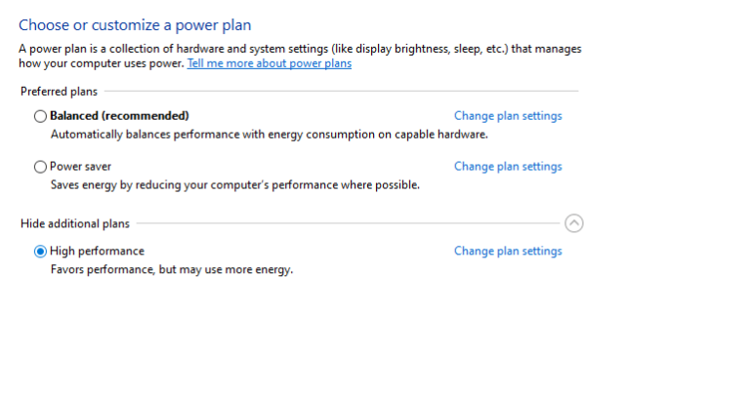Select the Balanced (recommended) radio button
Screen dimensions: 750x393
point(40,116)
